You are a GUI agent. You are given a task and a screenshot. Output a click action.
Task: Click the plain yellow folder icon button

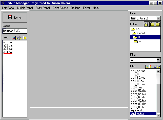tap(152, 24)
